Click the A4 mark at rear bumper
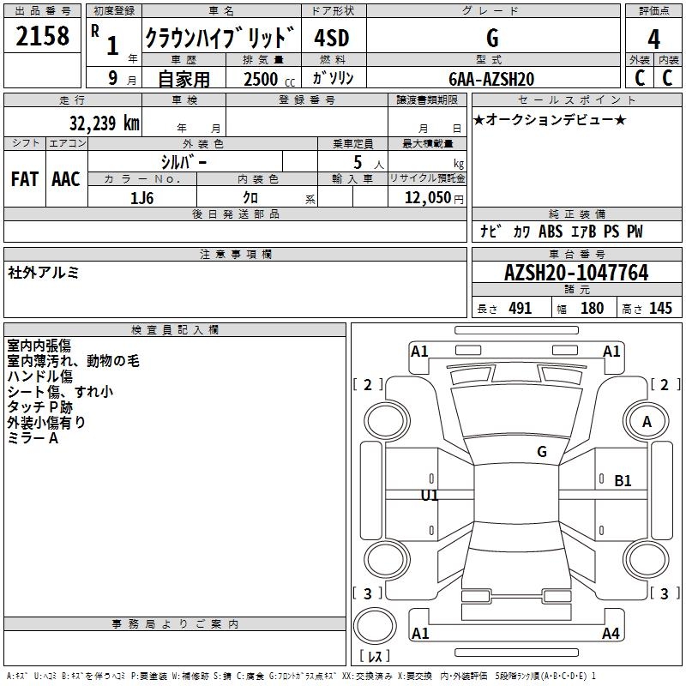Image resolution: width=686 pixels, height=686 pixels. tap(611, 633)
